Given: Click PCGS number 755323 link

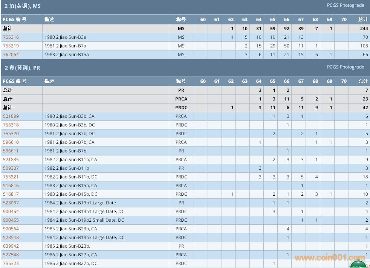Looking at the screenshot, I should pos(11,263).
